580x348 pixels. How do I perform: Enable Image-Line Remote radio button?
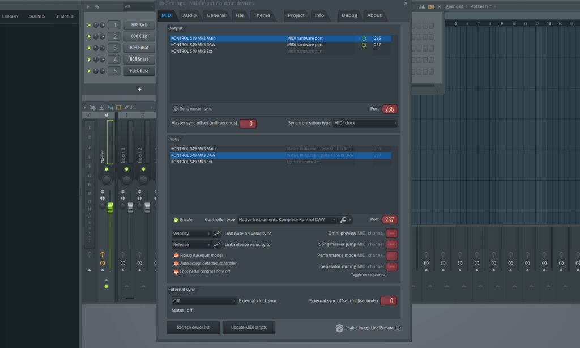398,328
